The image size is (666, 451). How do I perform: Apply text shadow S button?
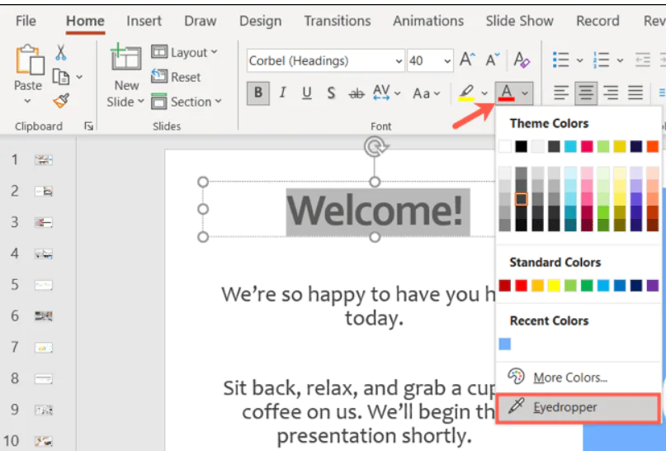331,93
